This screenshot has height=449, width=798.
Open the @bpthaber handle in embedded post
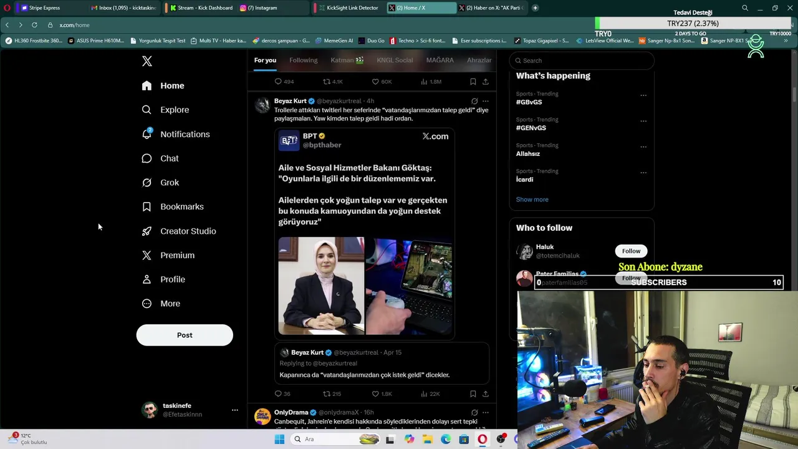click(322, 145)
